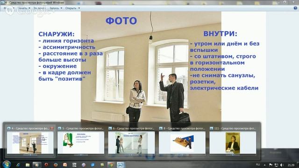This screenshot has height=168, width=299.
Task: Click the ВНУТРИ: heading text
Action: click(220, 34)
